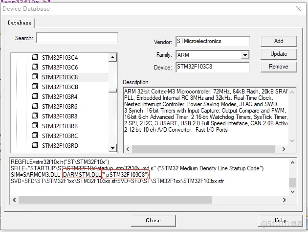308x232 pixels.
Task: Click the Help button
Action: (x=280, y=220)
